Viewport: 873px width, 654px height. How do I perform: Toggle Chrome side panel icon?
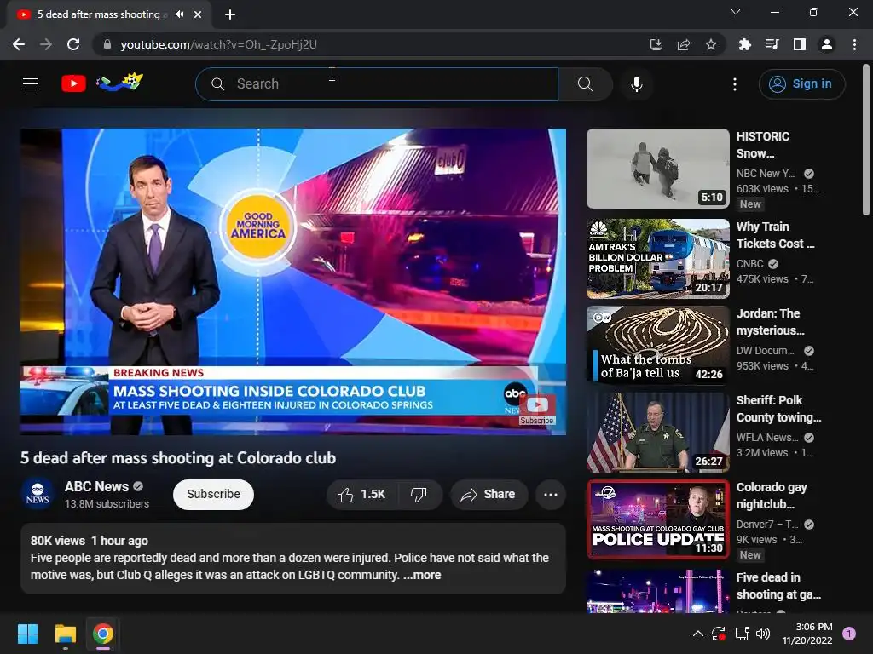pyautogui.click(x=800, y=44)
